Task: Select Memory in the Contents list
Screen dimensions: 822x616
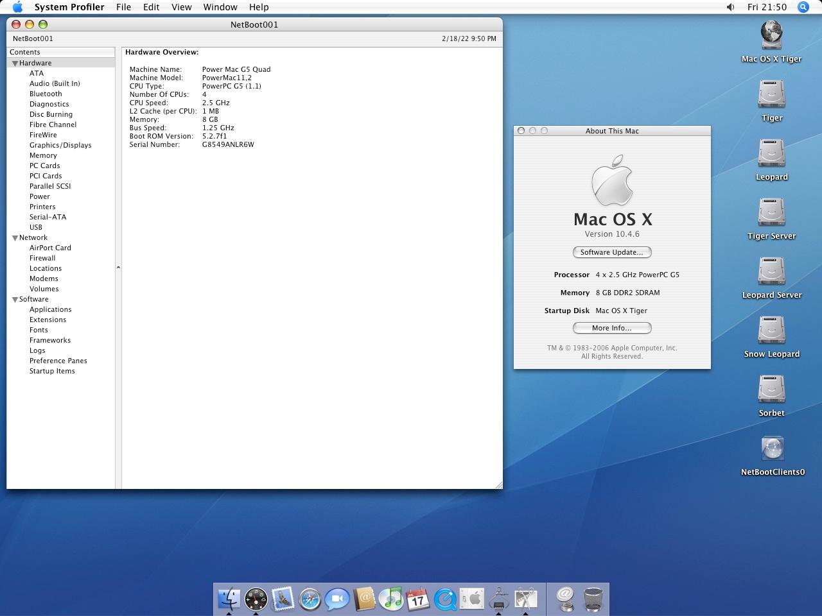Action: click(x=43, y=155)
